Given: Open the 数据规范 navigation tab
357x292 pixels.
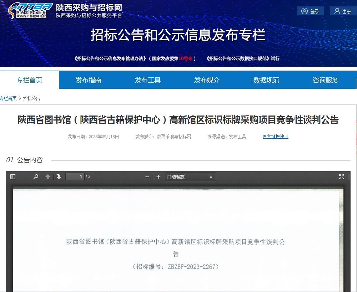Looking at the screenshot, I should pos(266,80).
